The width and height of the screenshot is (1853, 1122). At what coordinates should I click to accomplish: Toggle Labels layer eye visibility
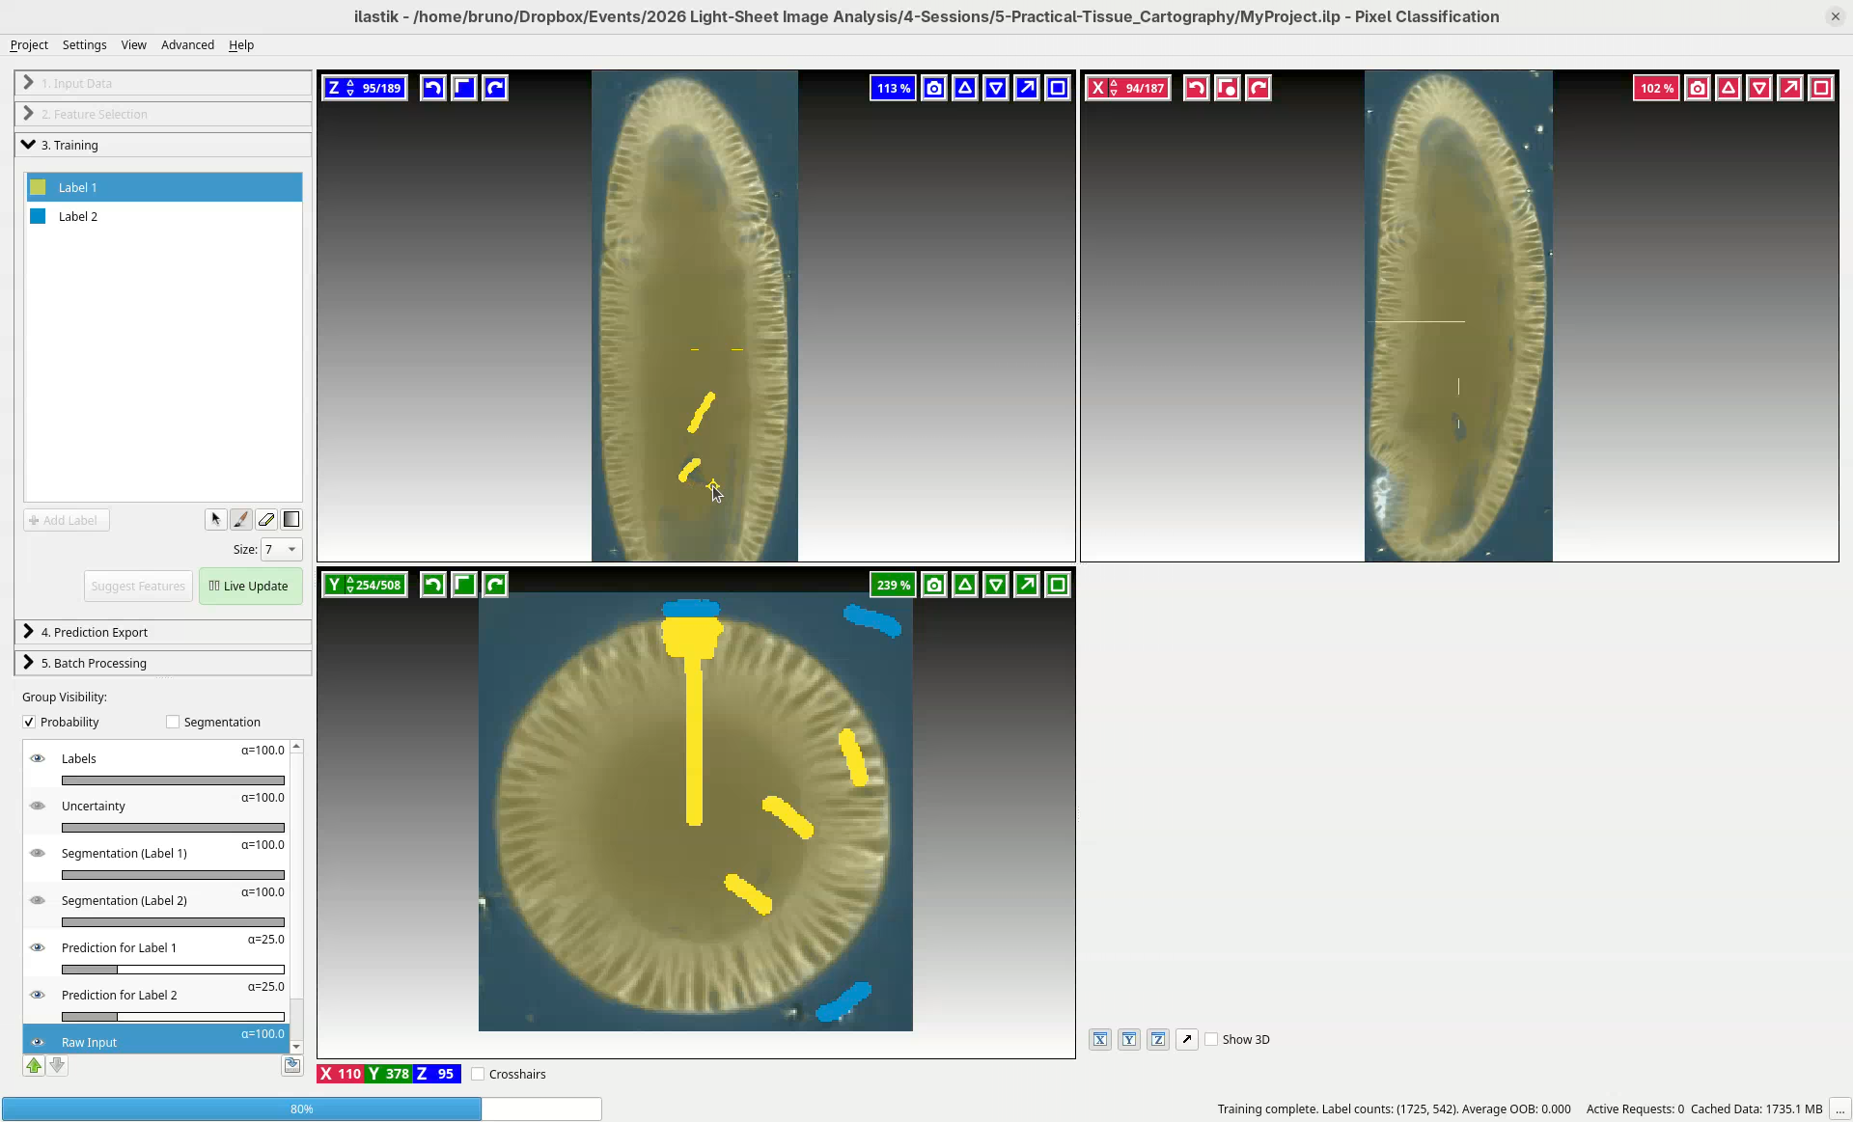click(38, 758)
